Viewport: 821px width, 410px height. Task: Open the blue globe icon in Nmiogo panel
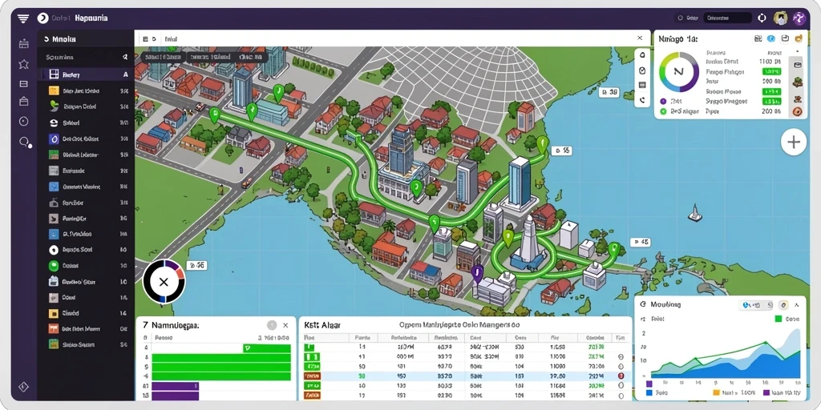coord(770,38)
